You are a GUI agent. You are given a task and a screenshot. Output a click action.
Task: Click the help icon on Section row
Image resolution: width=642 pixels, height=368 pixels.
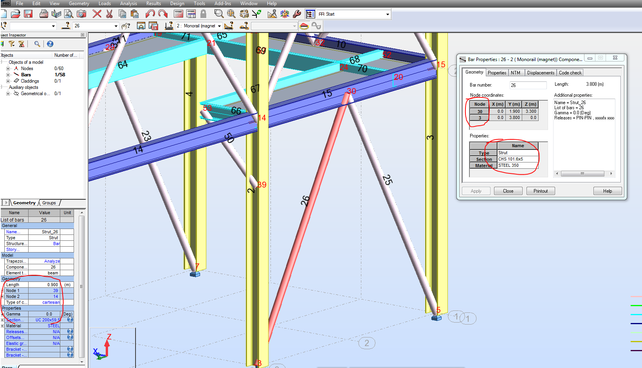point(70,320)
